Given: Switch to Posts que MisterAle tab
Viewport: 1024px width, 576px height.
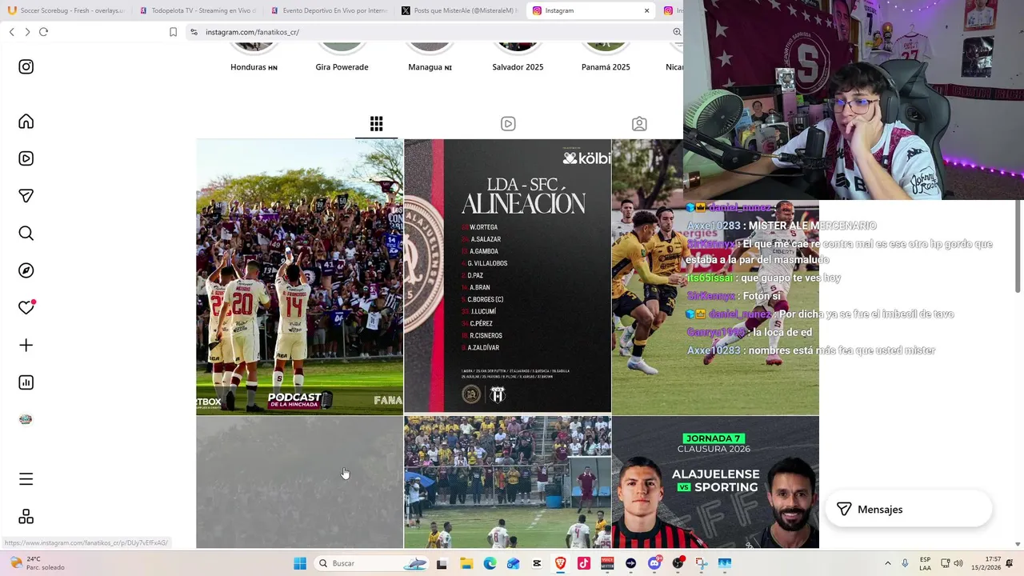Looking at the screenshot, I should [x=460, y=10].
